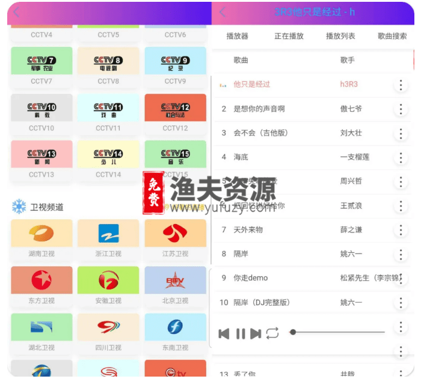Select the CCTV6 channel label

click(x=176, y=35)
